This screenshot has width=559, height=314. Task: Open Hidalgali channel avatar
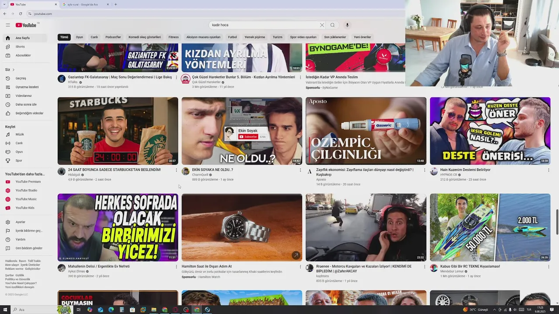62,171
